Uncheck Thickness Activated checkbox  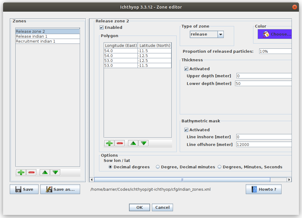coord(186,69)
